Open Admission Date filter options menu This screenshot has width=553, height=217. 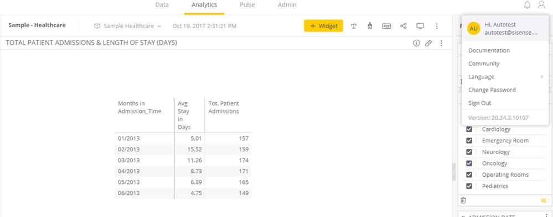(x=546, y=215)
